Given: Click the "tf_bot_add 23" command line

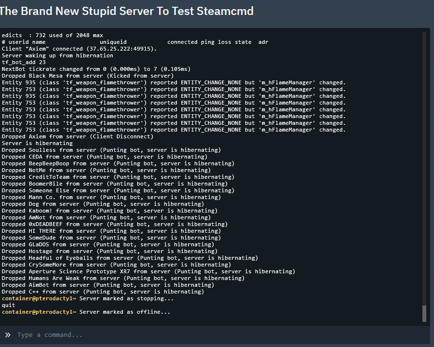Looking at the screenshot, I should (x=24, y=62).
